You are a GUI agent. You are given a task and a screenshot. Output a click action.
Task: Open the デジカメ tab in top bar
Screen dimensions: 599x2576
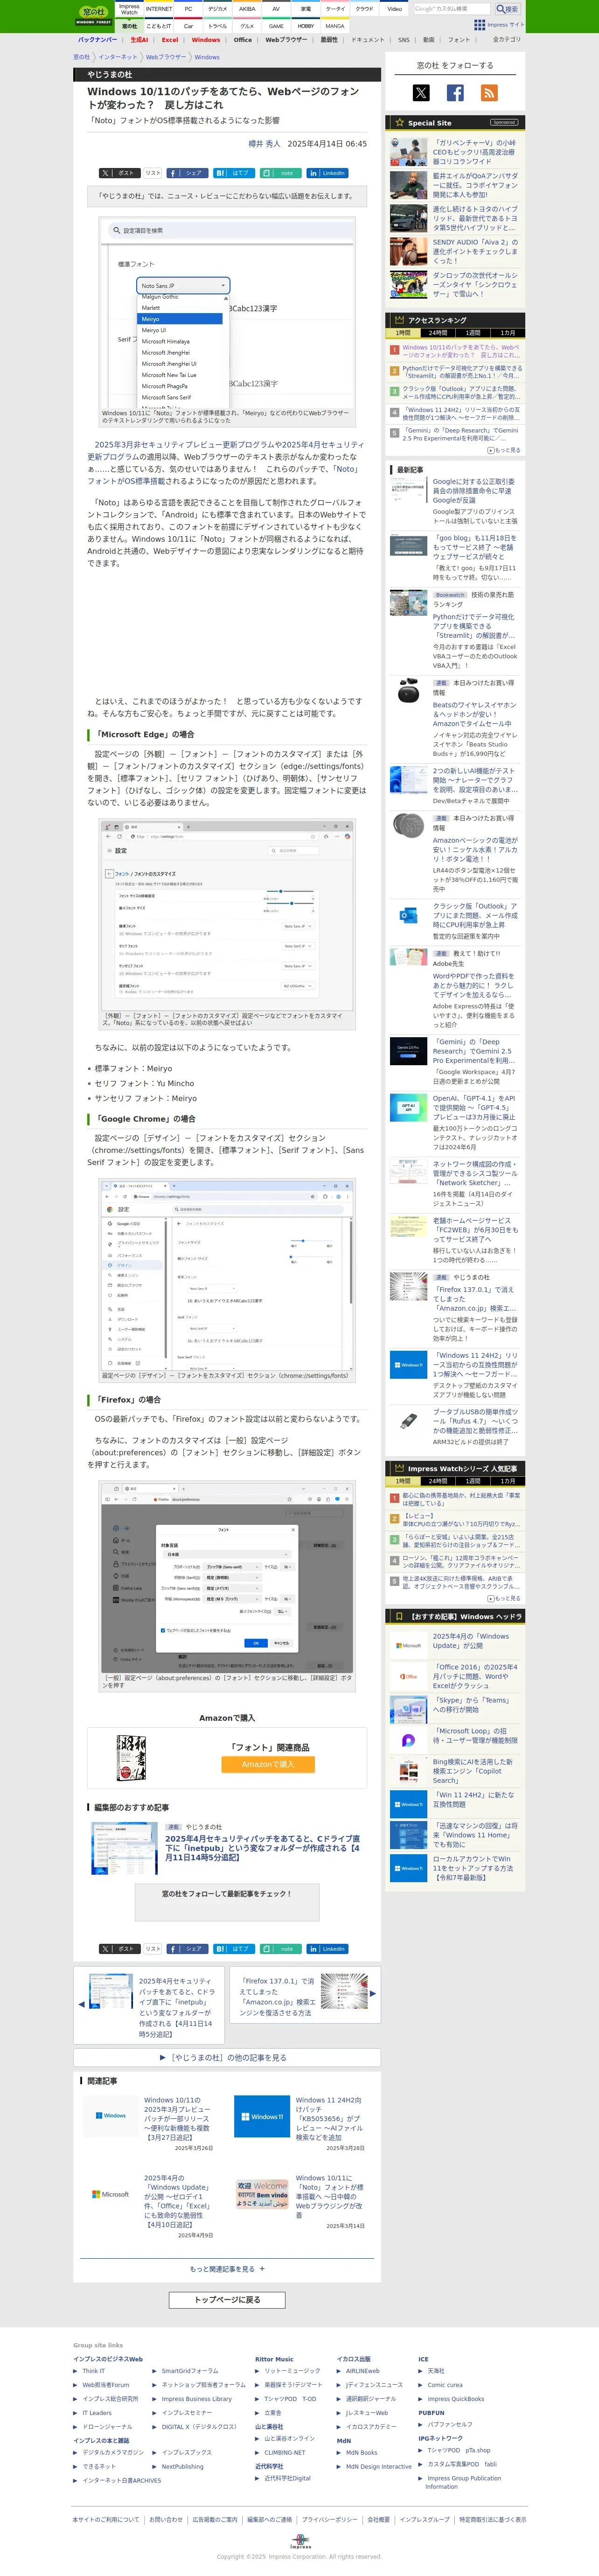217,9
